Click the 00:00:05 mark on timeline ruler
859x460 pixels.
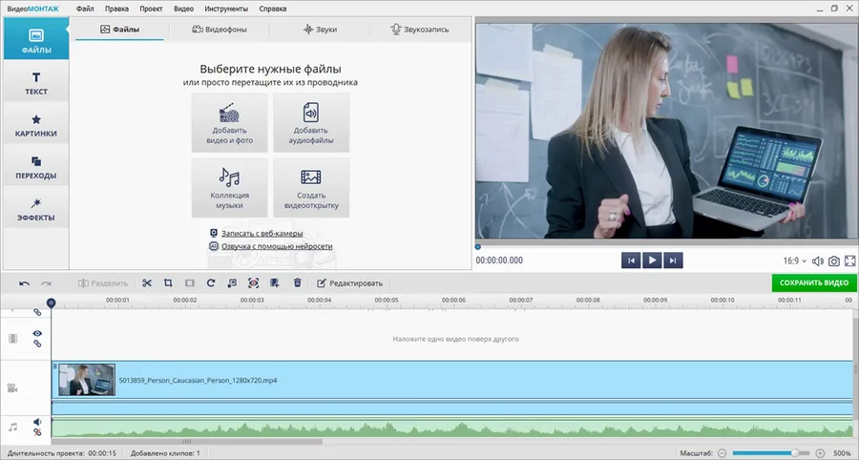point(387,300)
